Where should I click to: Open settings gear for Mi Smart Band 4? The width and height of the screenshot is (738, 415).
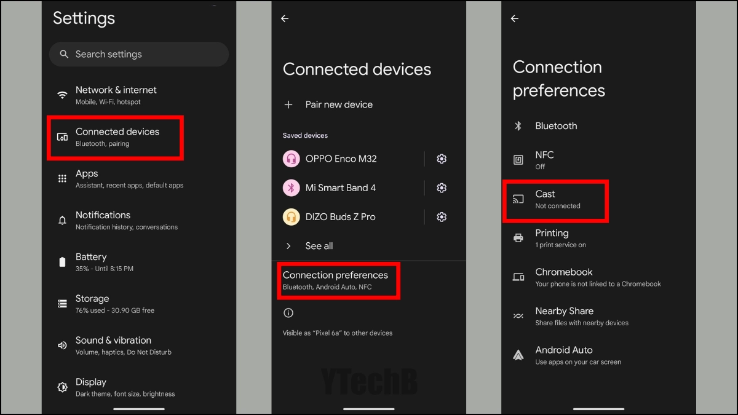pyautogui.click(x=442, y=188)
